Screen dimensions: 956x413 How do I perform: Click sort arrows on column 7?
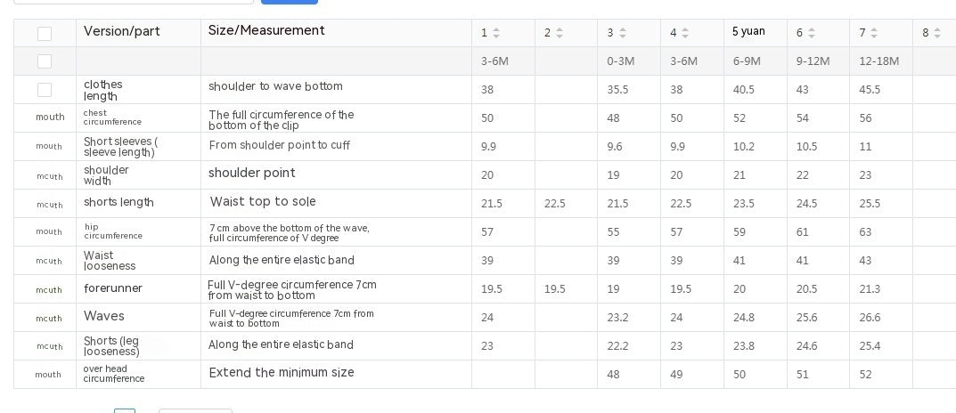[874, 33]
